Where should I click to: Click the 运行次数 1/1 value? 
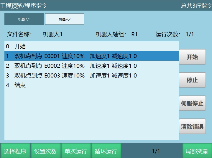(190, 34)
